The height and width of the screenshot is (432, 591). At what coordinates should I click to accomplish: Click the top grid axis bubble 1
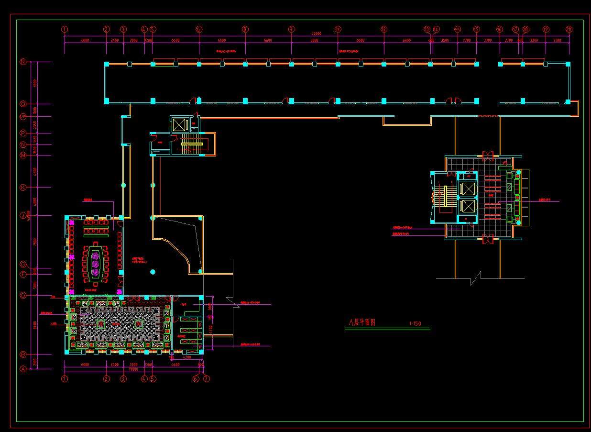point(65,29)
